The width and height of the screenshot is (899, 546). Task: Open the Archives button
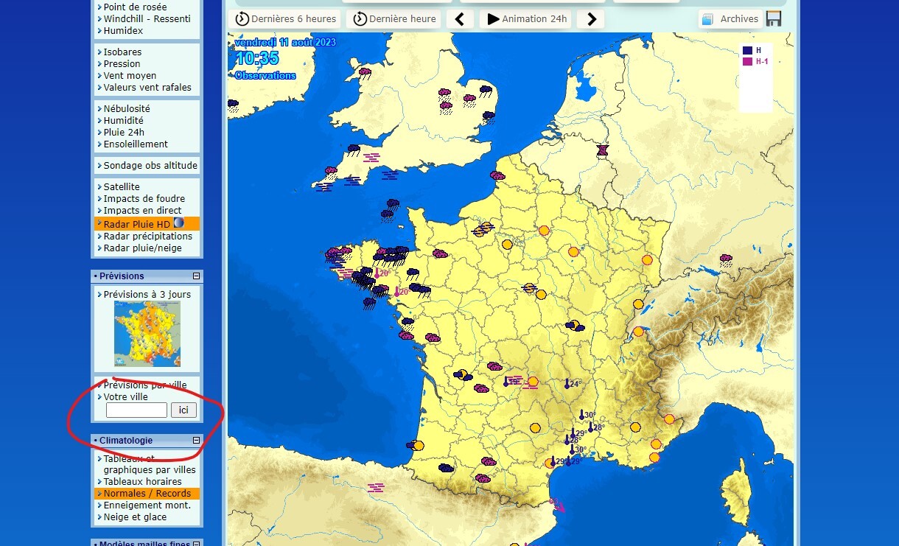click(730, 19)
